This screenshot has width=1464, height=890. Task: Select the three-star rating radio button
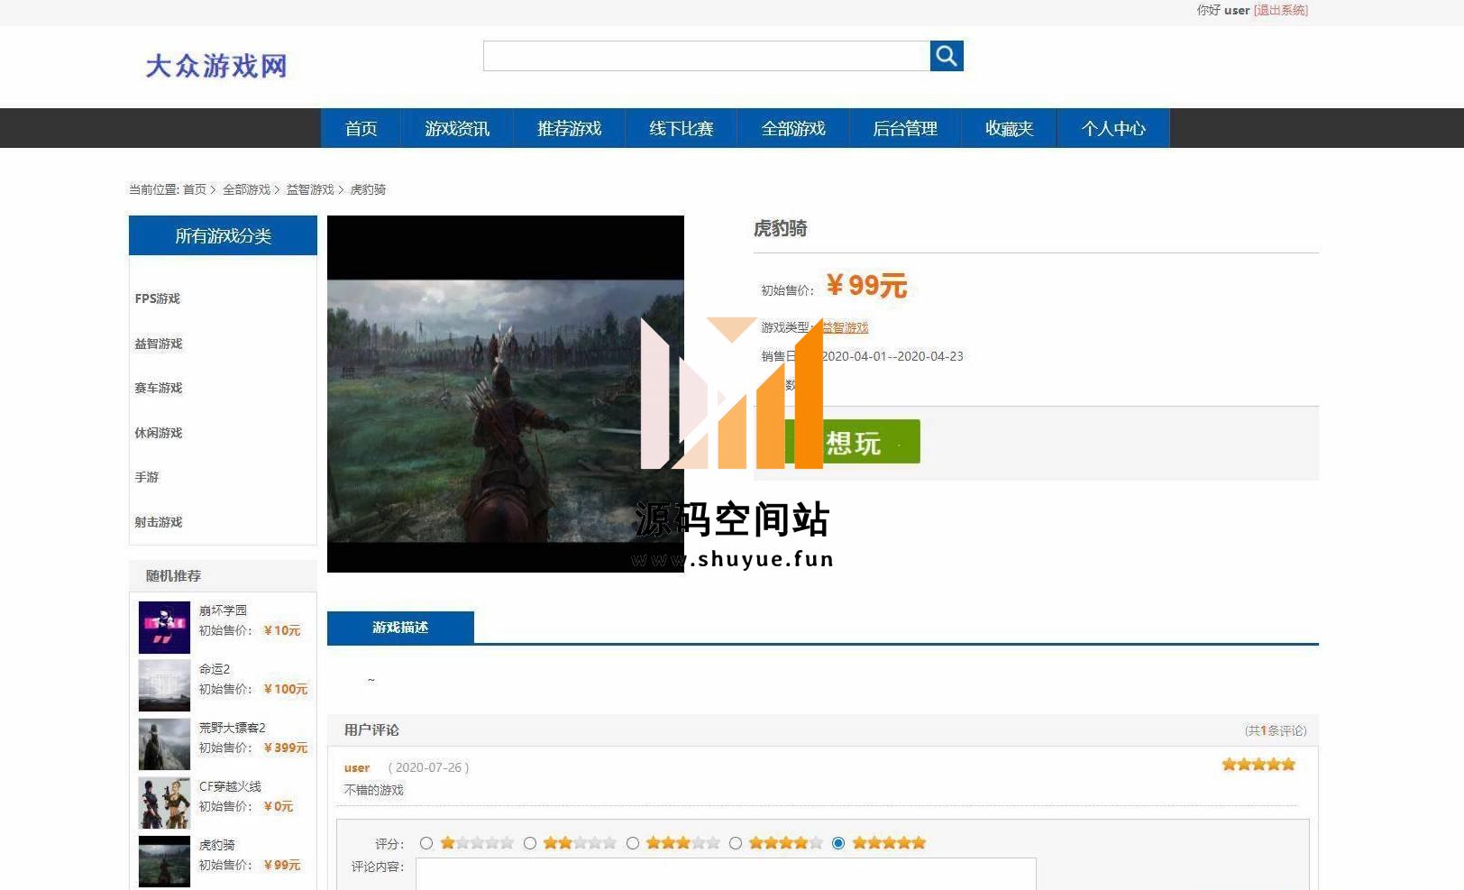(633, 843)
